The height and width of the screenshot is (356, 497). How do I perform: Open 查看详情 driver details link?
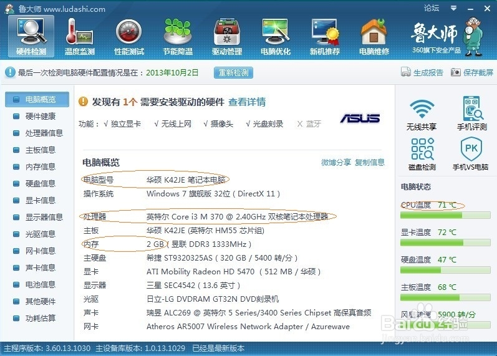(247, 102)
